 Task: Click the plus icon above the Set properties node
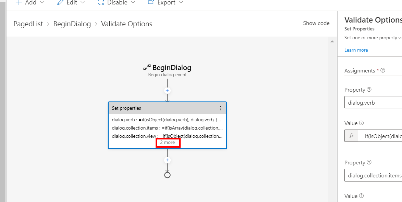(167, 90)
